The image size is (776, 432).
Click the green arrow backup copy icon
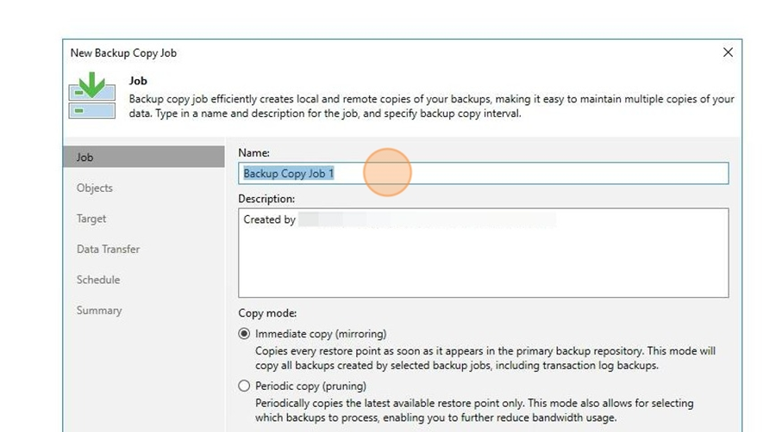pos(92,96)
